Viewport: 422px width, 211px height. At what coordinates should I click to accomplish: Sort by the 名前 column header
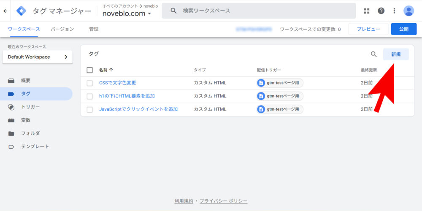[106, 70]
